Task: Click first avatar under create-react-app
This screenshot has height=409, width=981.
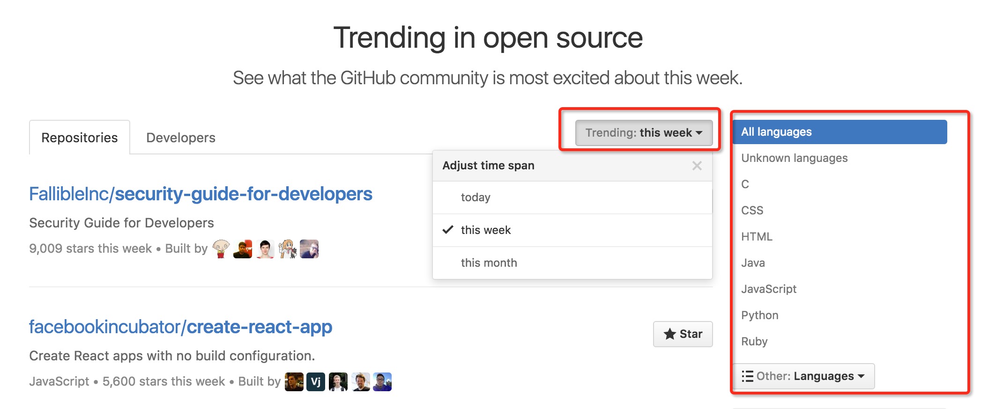Action: coord(294,382)
